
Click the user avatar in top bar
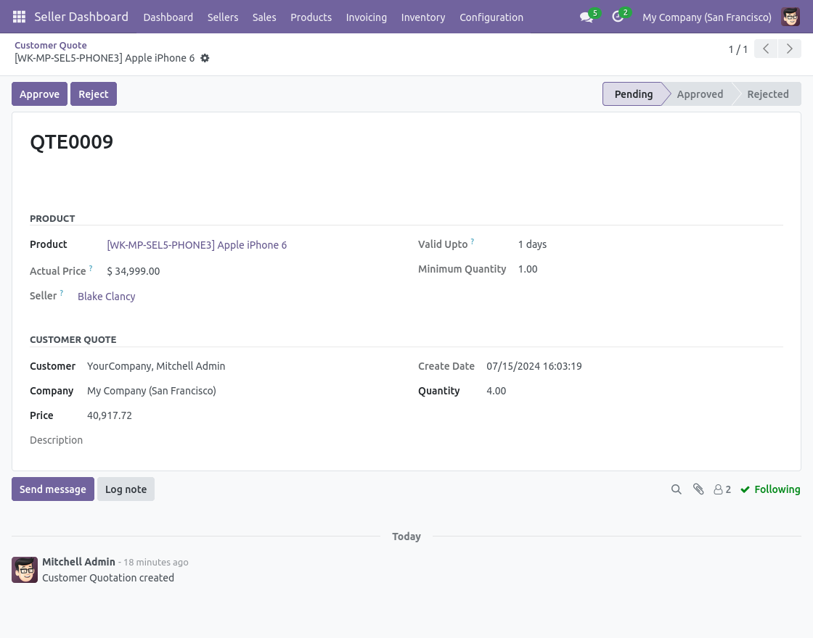pyautogui.click(x=790, y=17)
